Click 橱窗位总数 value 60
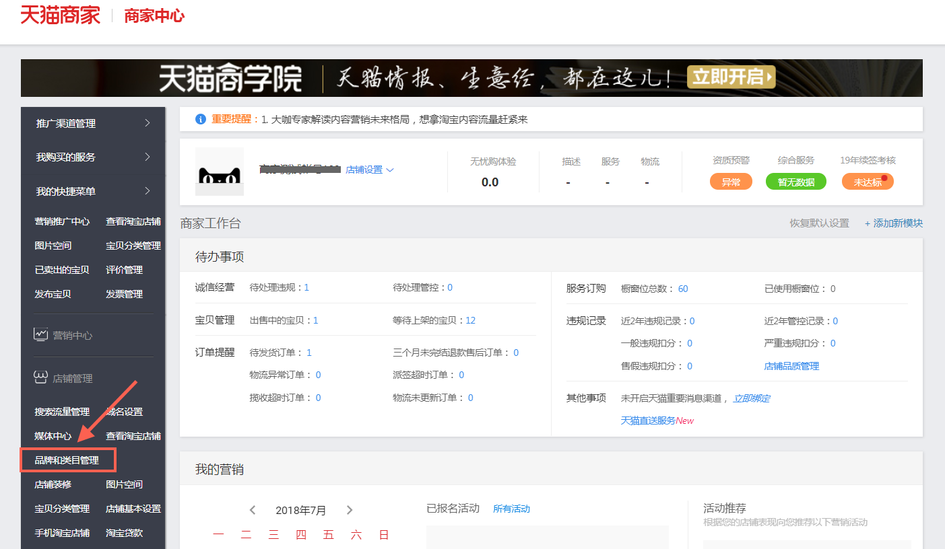The image size is (945, 549). click(x=683, y=289)
